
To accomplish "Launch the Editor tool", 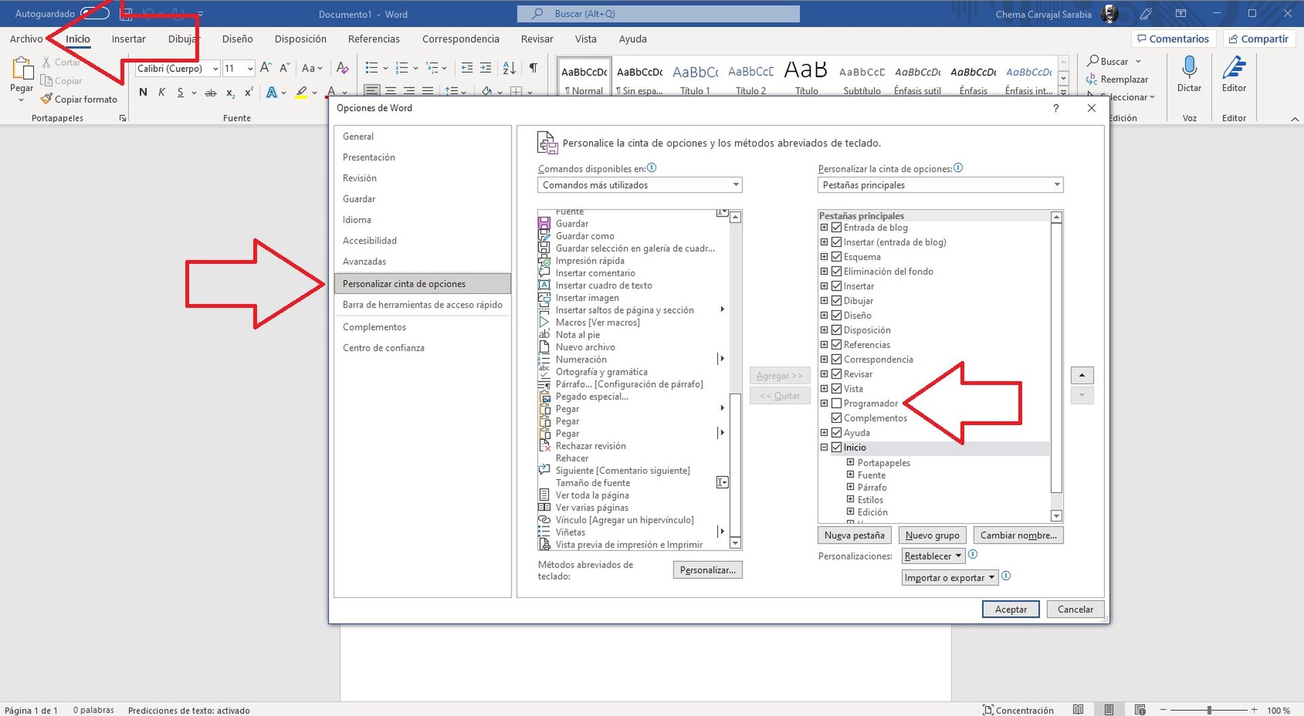I will point(1233,75).
